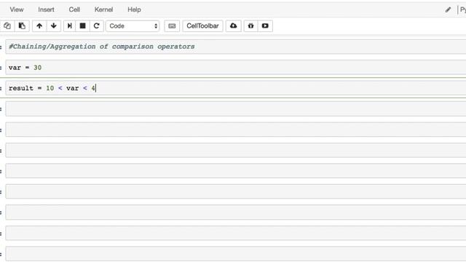The image size is (466, 262).
Task: Click the copy cells icon
Action: (7, 26)
